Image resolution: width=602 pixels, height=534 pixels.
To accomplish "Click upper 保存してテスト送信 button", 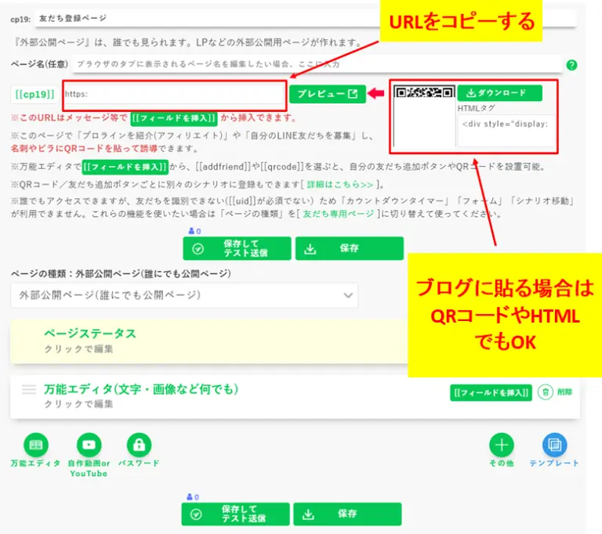I will point(237,248).
